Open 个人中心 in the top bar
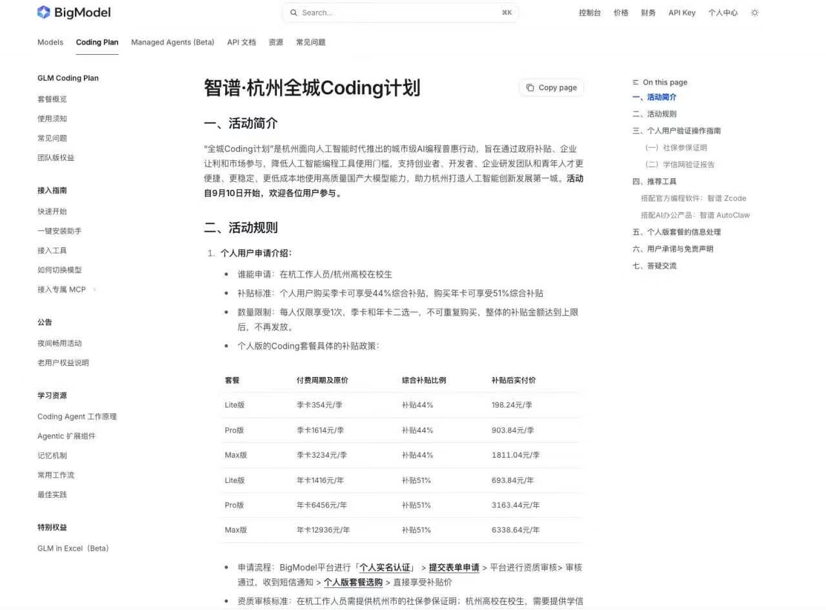Screen dimensions: 826x610 [723, 12]
